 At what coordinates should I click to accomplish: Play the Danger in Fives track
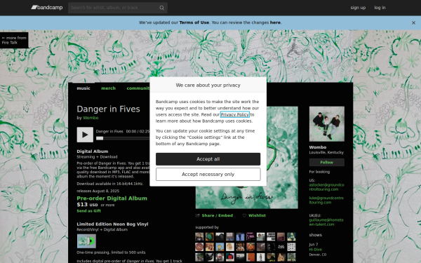pos(85,135)
